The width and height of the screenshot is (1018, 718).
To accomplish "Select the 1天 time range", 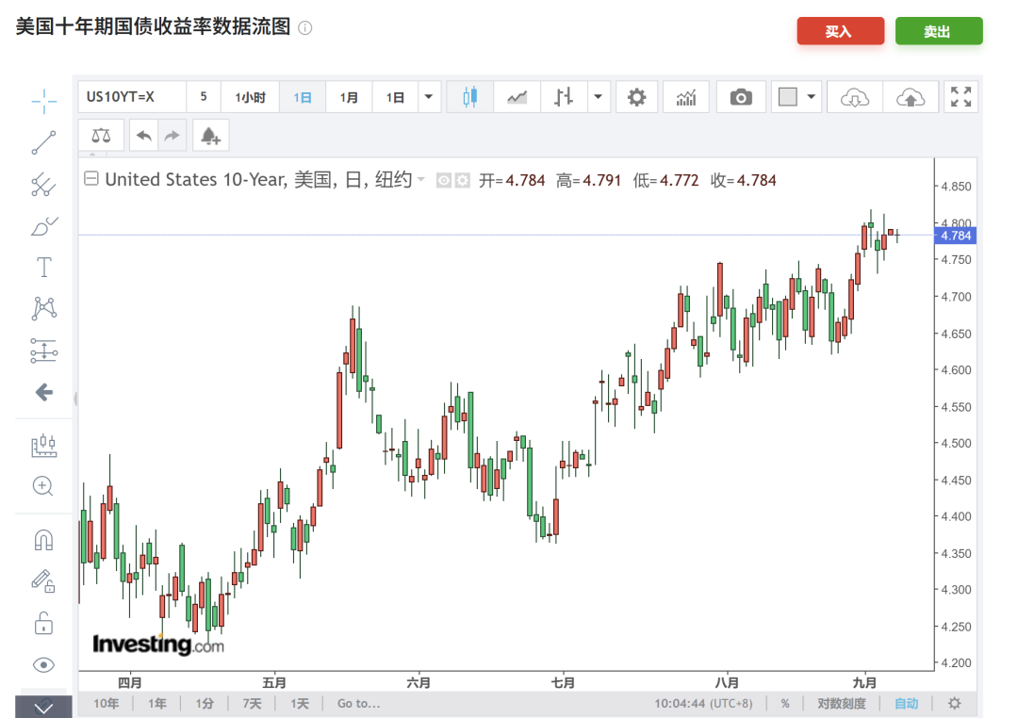I will click(x=300, y=704).
